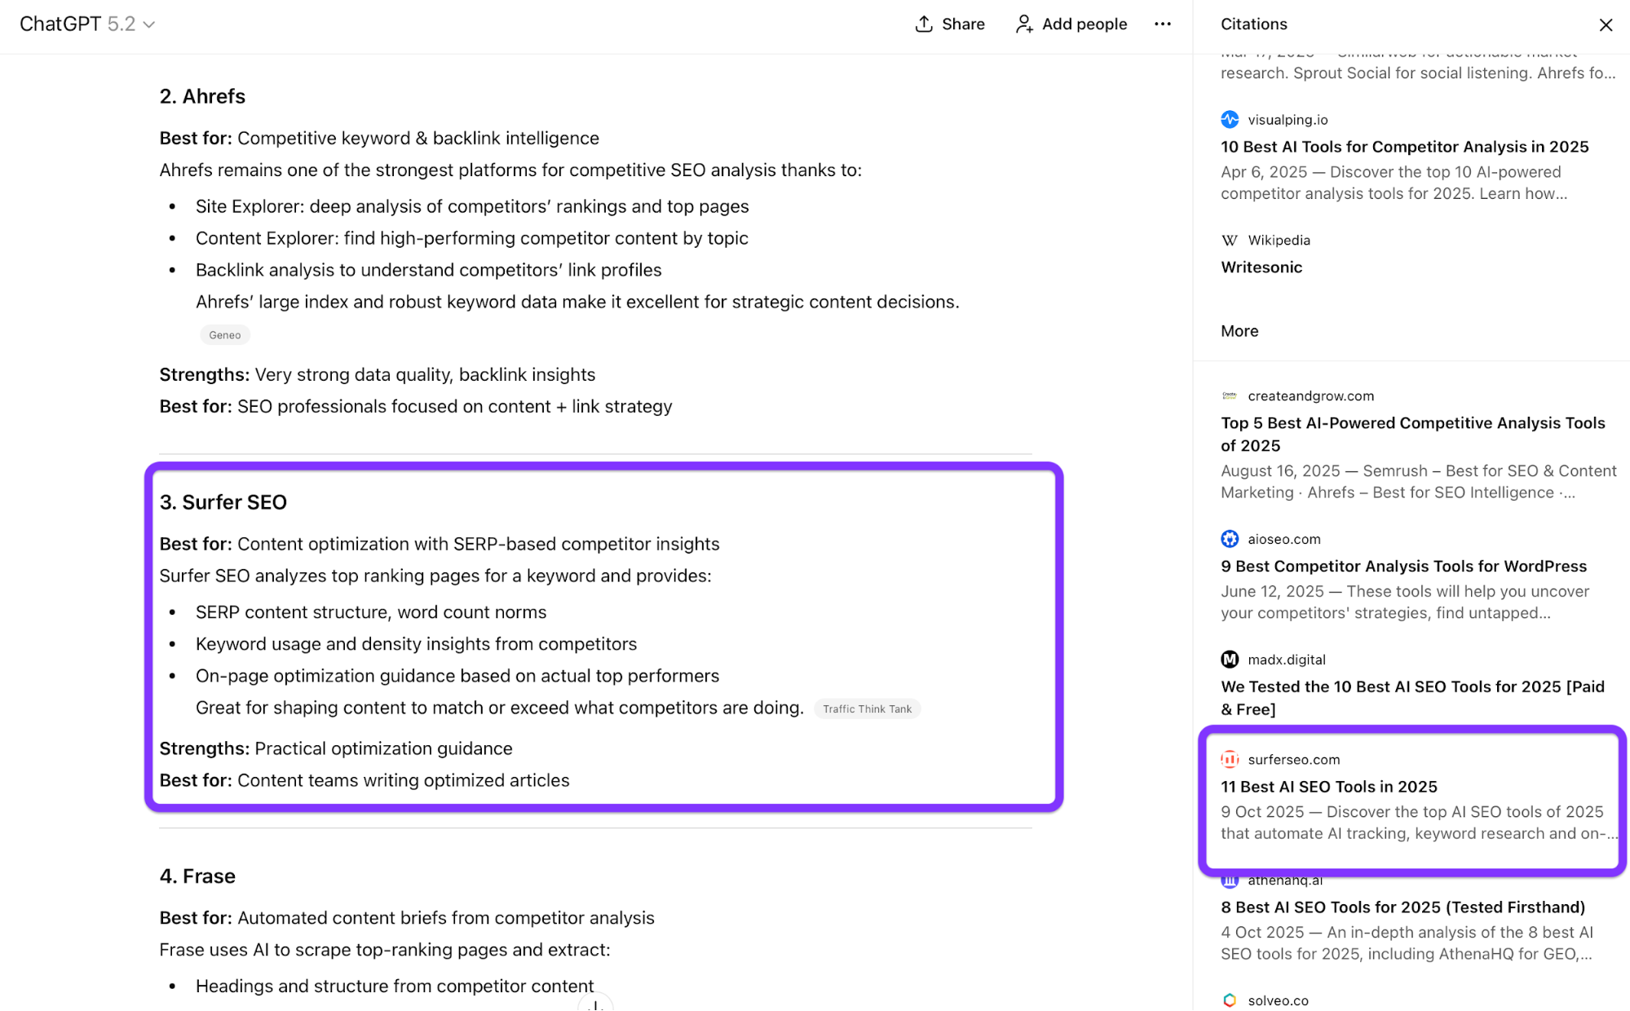Screen dimensions: 1630x1011
Task: Click the Add people icon
Action: point(1024,24)
